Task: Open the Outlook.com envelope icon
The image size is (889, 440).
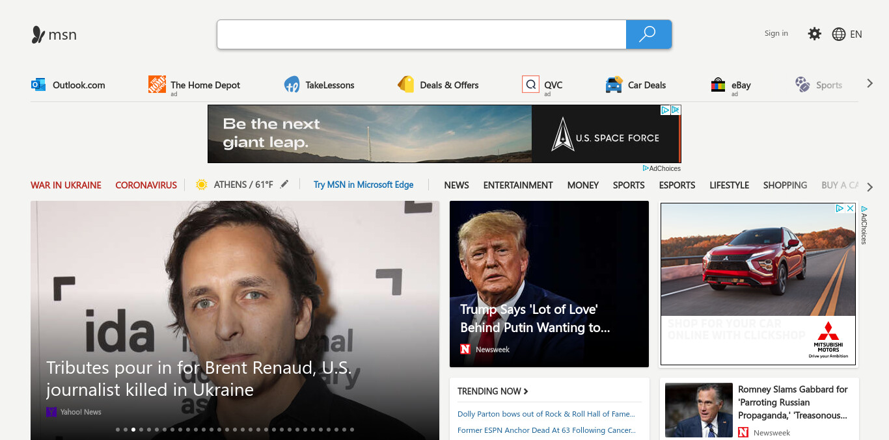Action: click(x=38, y=84)
